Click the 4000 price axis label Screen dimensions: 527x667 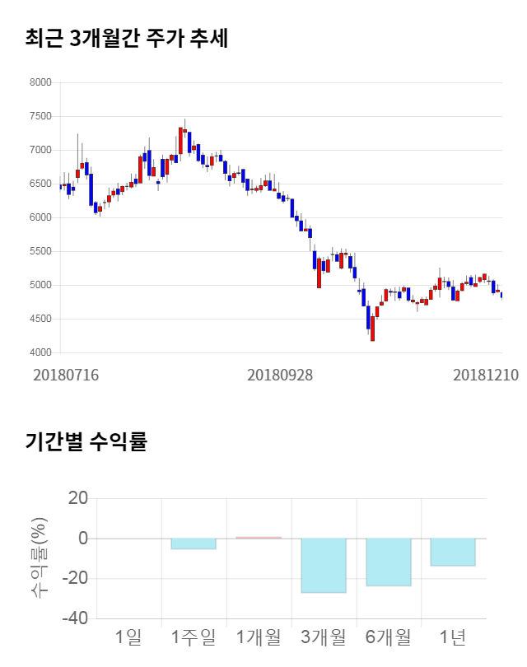40,352
